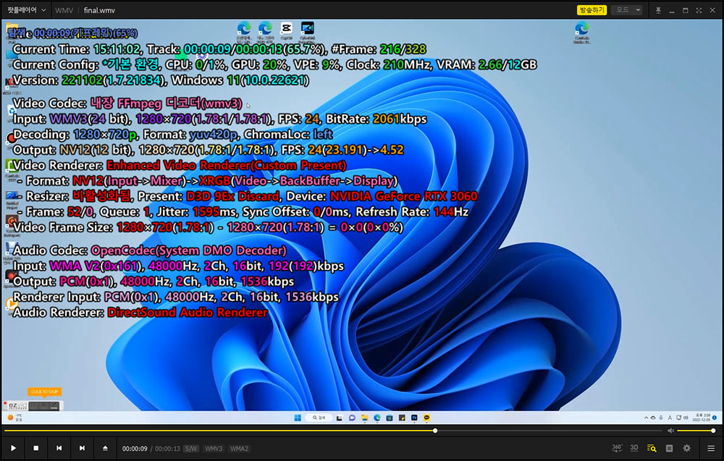
Task: Click the final.wmv file title
Action: tap(99, 10)
